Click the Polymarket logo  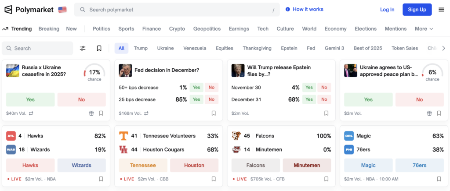[x=29, y=10]
